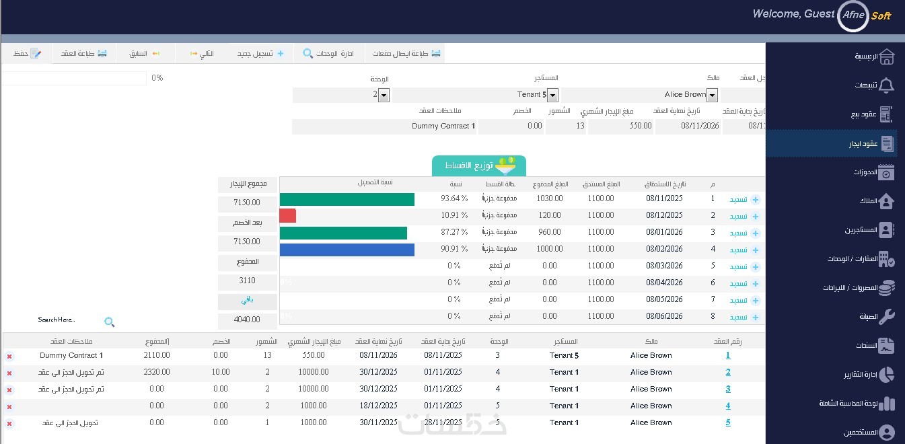
Task: Delete contract 4 row using red X
Action: coord(9,406)
